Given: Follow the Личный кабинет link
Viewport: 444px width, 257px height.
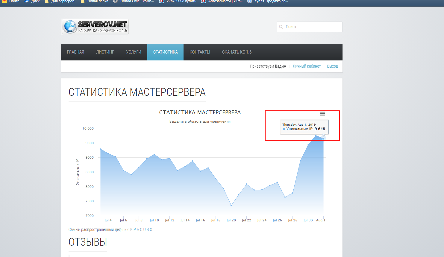Looking at the screenshot, I should 307,66.
